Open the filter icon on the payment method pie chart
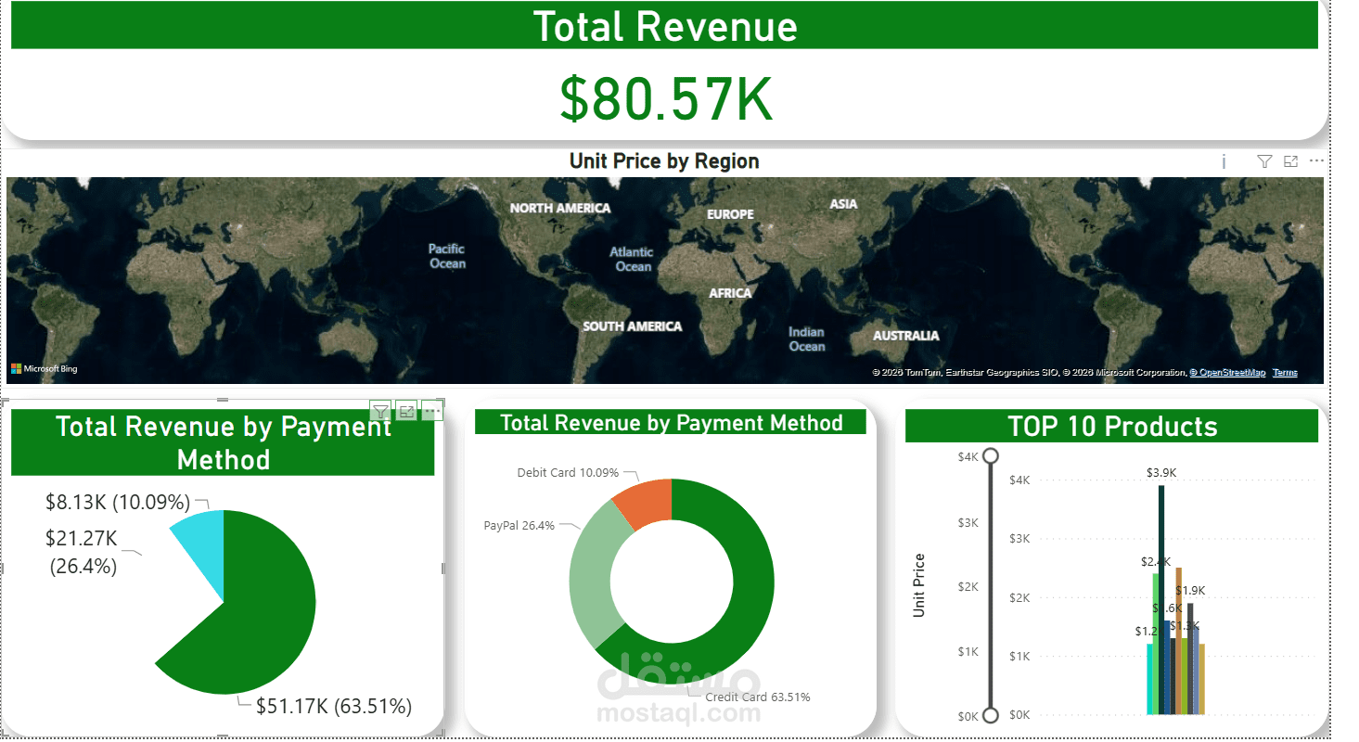Viewport: 1359px width, 742px height. tap(380, 411)
